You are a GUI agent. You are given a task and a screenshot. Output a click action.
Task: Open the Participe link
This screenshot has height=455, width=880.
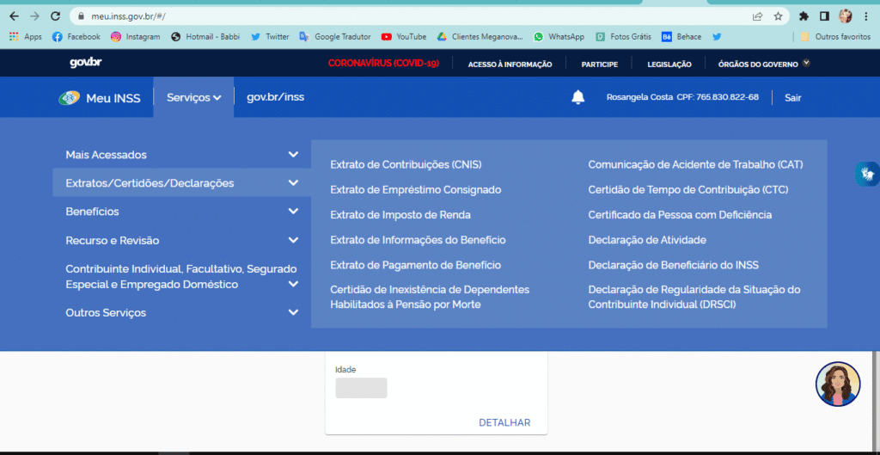coord(599,65)
